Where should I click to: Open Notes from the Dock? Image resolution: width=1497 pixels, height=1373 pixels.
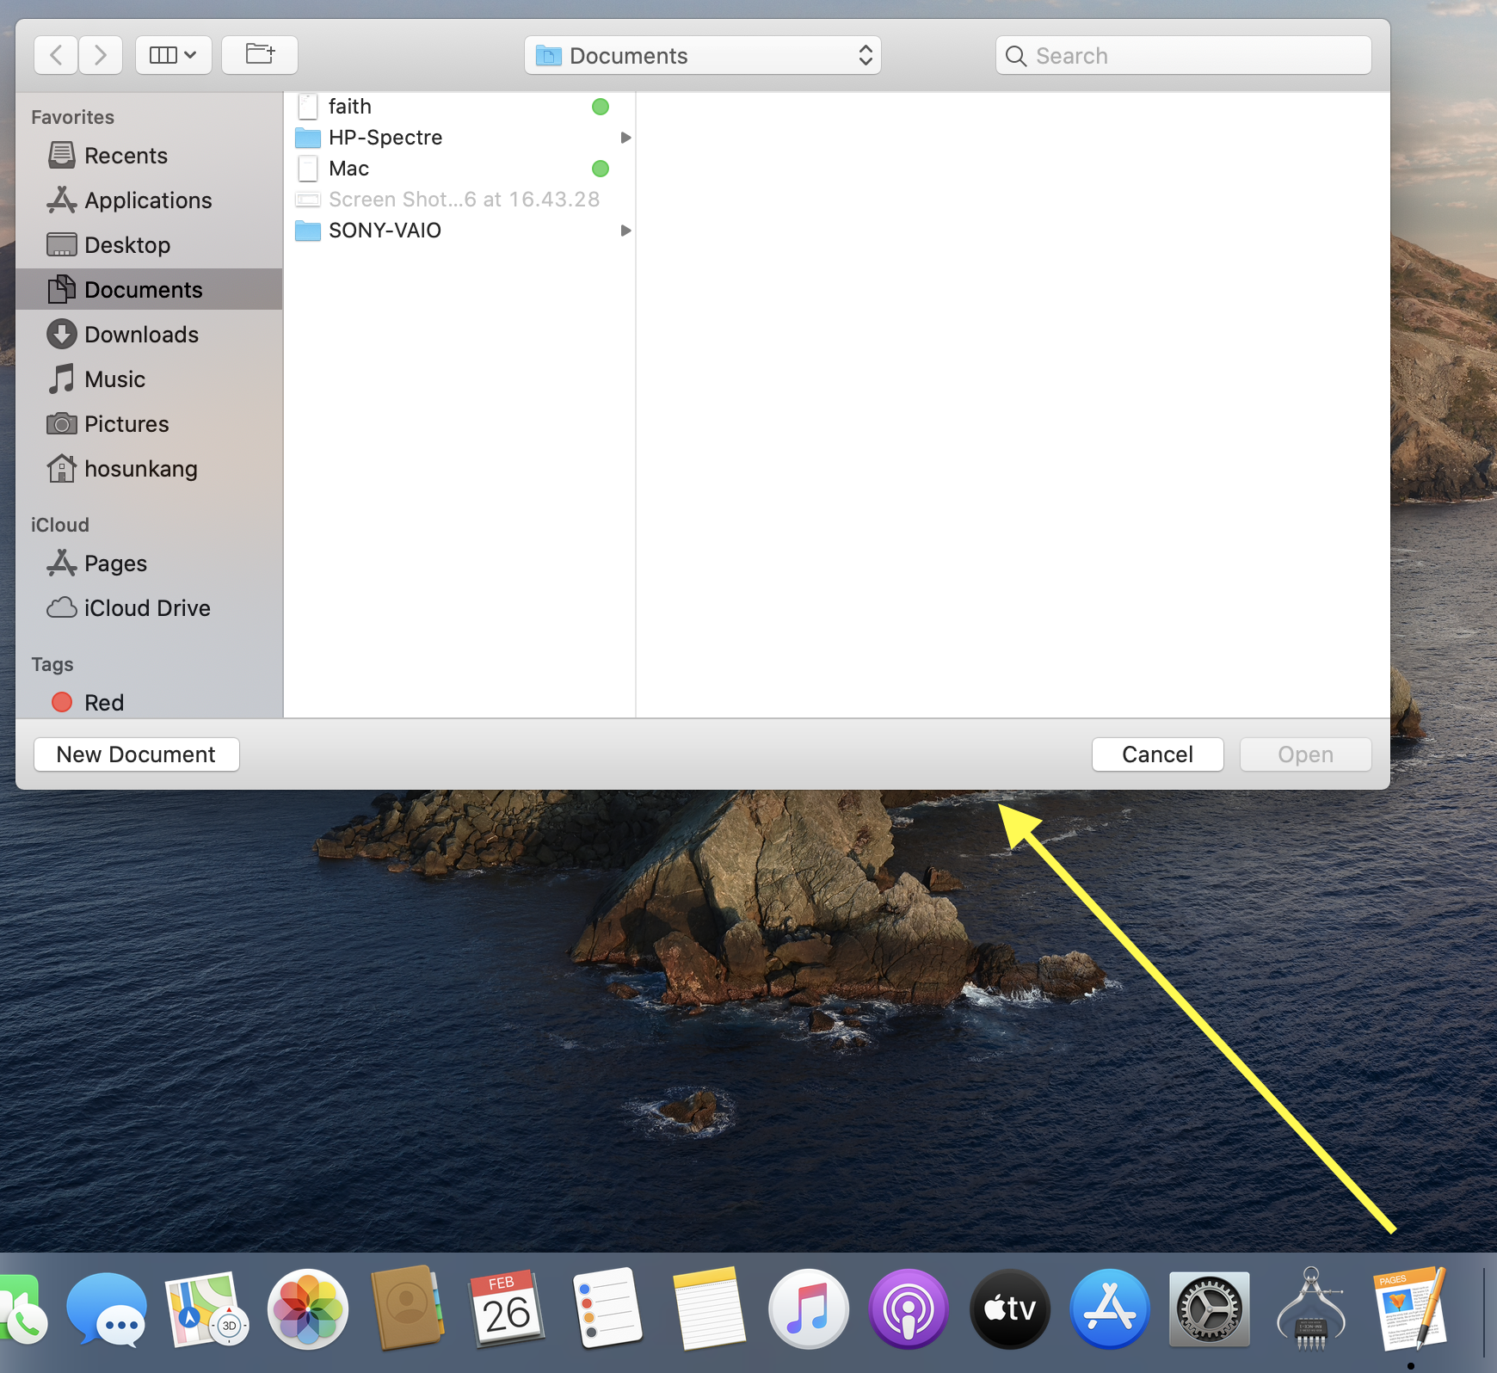click(x=708, y=1308)
